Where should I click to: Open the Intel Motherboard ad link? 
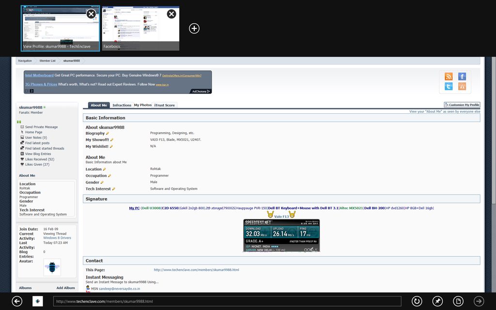(x=39, y=75)
